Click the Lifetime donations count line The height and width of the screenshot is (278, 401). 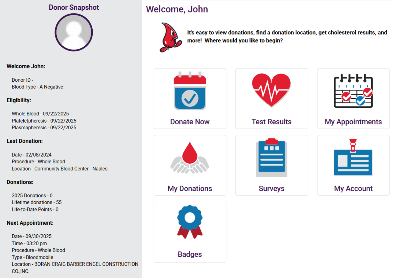tap(37, 202)
